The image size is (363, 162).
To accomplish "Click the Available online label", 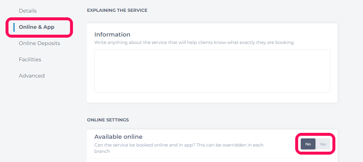I will [x=118, y=137].
